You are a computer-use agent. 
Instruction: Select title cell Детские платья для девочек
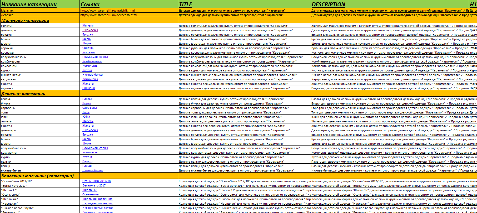[244, 99]
